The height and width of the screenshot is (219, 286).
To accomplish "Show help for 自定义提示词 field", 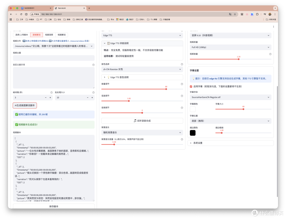I will point(93,65).
